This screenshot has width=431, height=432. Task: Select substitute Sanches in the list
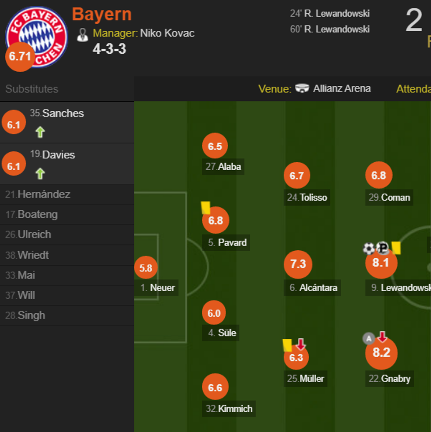(x=63, y=113)
